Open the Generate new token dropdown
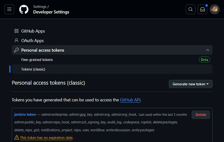Image resolution: width=224 pixels, height=142 pixels. [x=190, y=84]
